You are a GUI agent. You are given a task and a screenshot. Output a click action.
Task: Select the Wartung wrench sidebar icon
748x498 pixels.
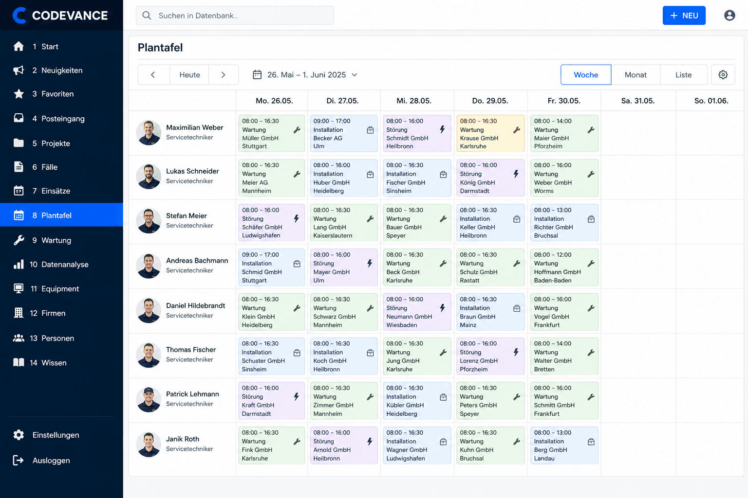[x=19, y=240]
